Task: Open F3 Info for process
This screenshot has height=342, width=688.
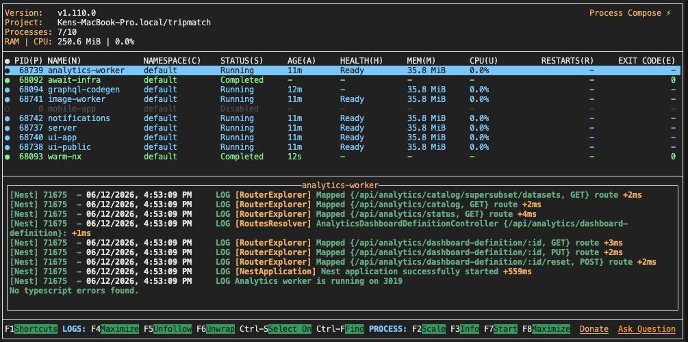Action: click(x=465, y=329)
